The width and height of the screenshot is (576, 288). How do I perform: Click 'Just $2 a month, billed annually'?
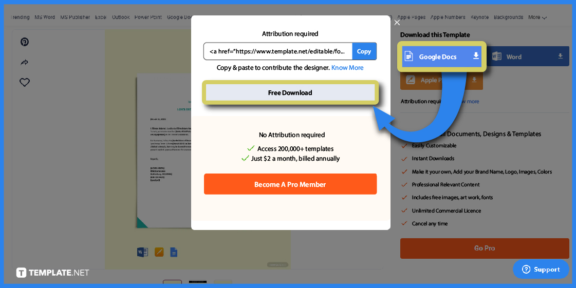point(295,159)
